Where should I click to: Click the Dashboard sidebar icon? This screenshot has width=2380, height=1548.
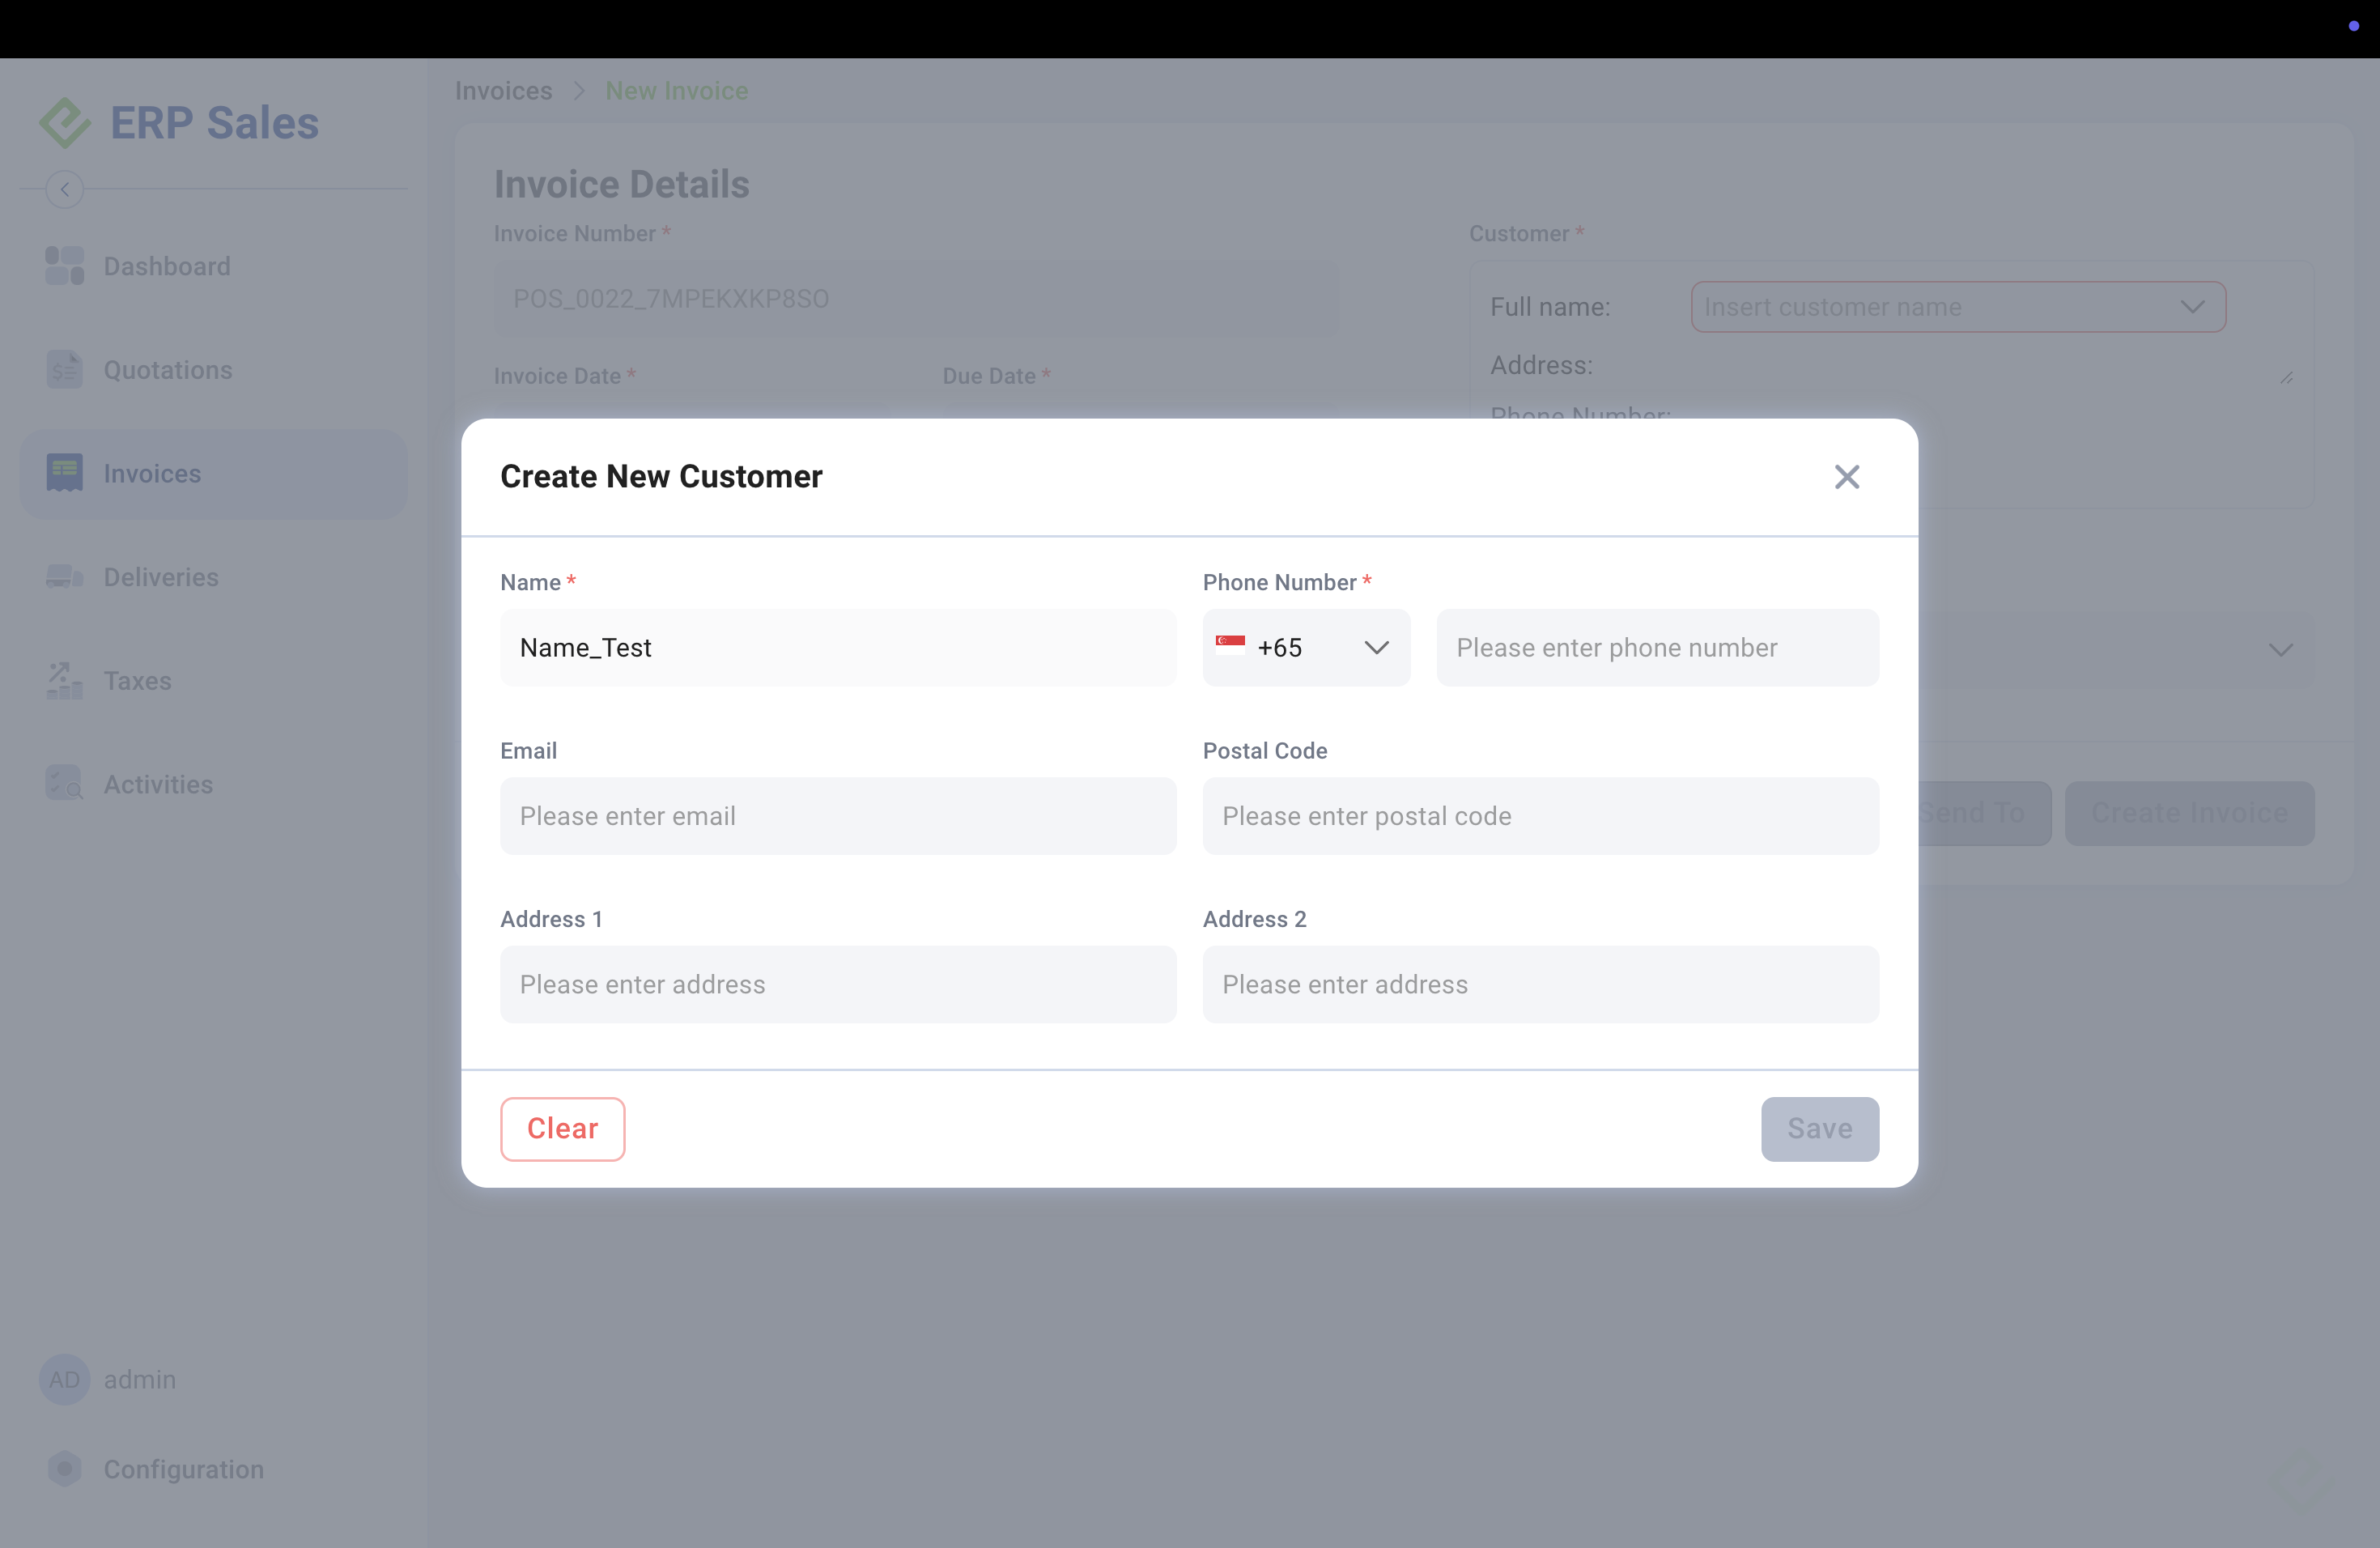(64, 266)
